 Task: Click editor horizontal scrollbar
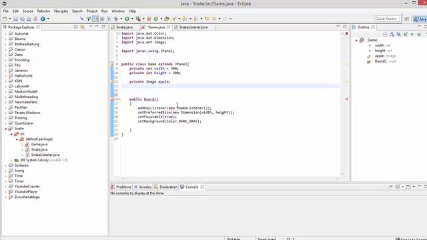(x=230, y=179)
